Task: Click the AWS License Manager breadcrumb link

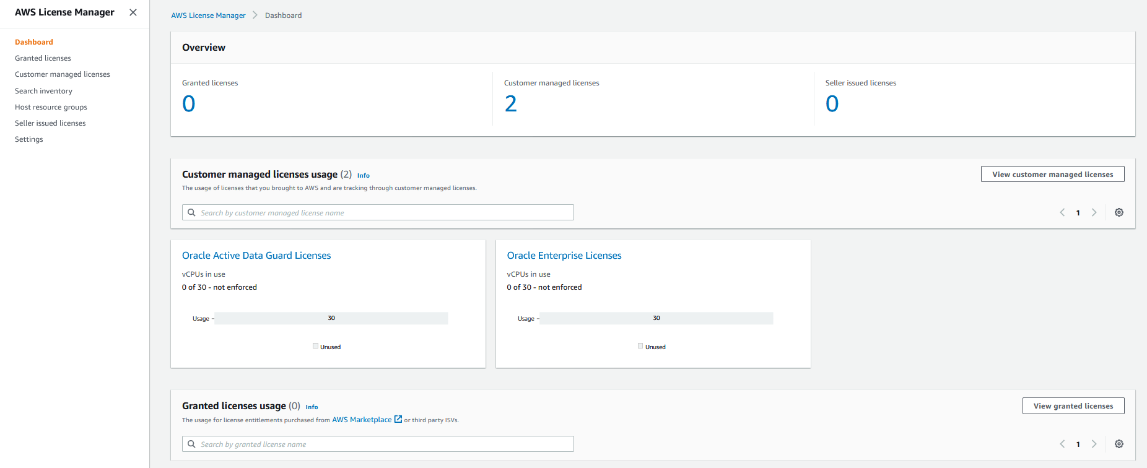Action: [208, 15]
